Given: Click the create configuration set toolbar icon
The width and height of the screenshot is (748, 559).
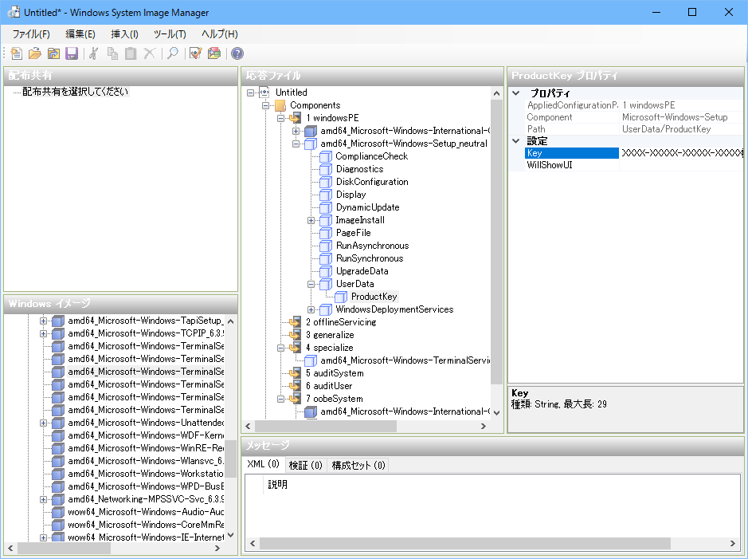Looking at the screenshot, I should tap(214, 53).
